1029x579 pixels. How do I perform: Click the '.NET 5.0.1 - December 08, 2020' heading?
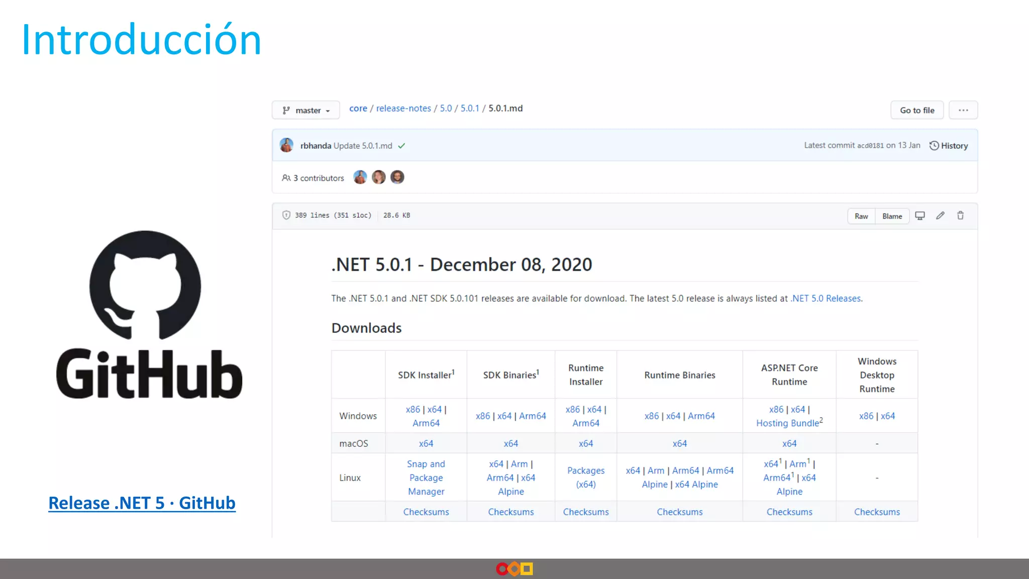tap(461, 265)
